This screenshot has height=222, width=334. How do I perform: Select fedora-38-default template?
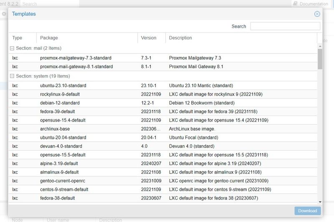[163, 198]
